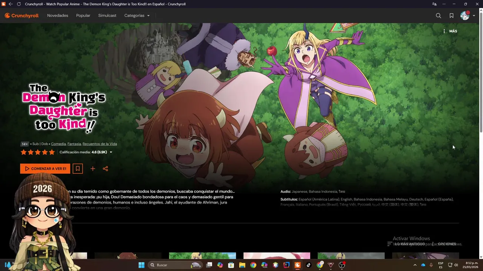
Task: Sort episodes with LO MÁS ANTIGUO button
Action: click(406, 244)
